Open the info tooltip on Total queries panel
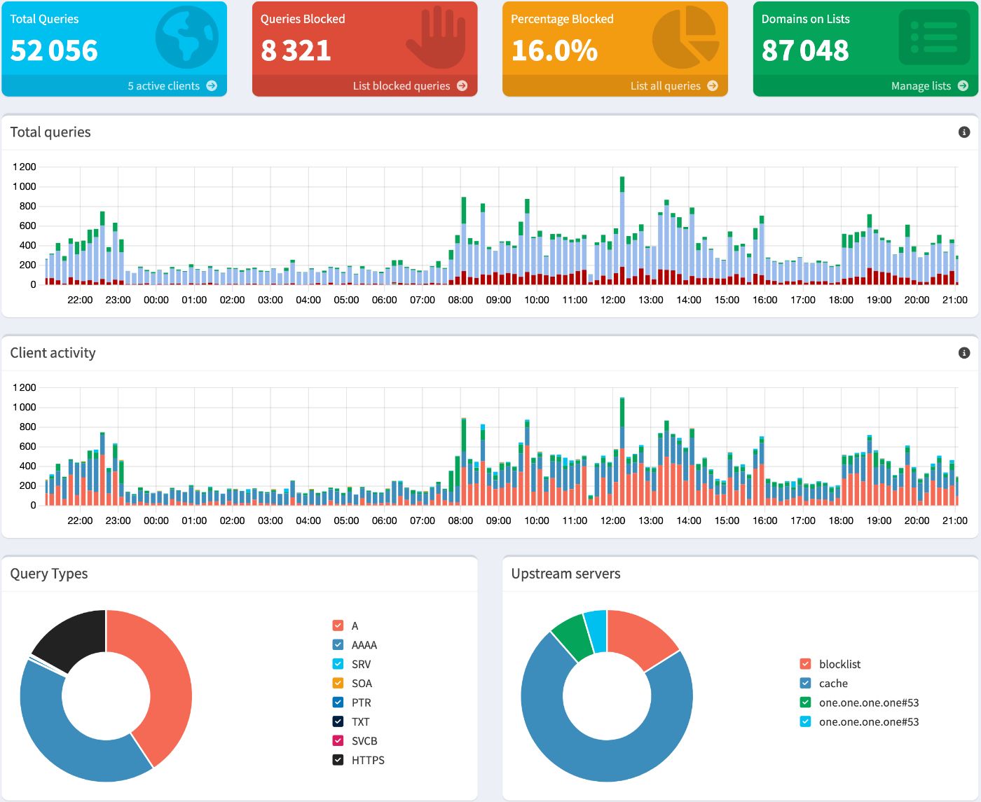The width and height of the screenshot is (981, 802). click(964, 132)
